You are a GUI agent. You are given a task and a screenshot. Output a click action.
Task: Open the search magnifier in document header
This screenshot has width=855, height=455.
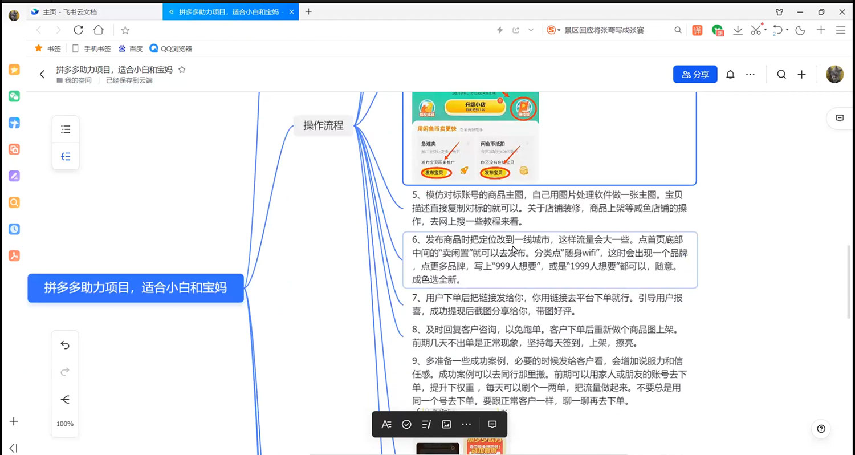coord(781,74)
